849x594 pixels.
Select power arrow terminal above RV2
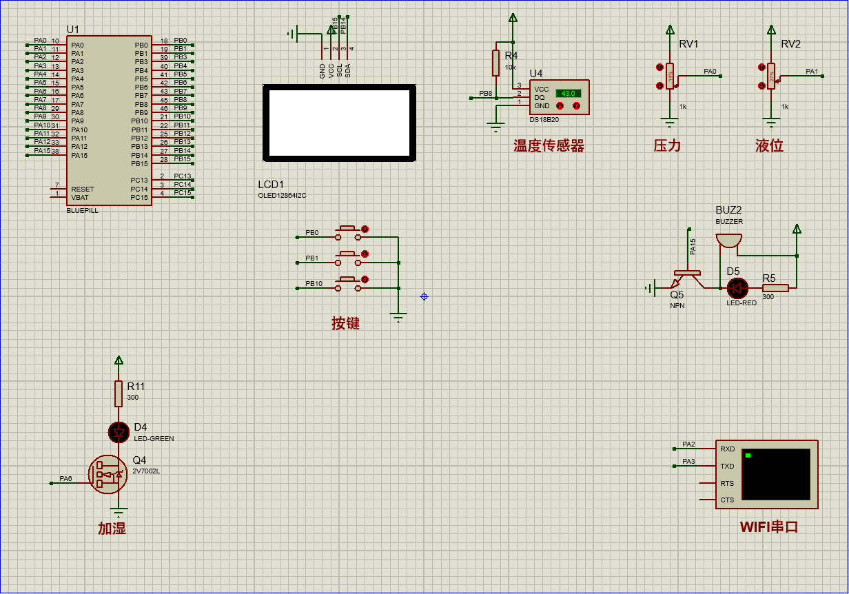(x=771, y=30)
